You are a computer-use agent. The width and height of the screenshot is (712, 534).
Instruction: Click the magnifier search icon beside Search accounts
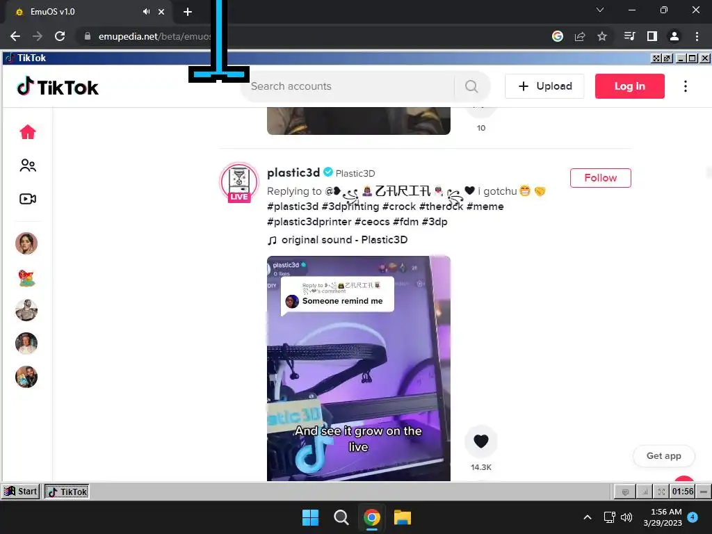pos(471,86)
